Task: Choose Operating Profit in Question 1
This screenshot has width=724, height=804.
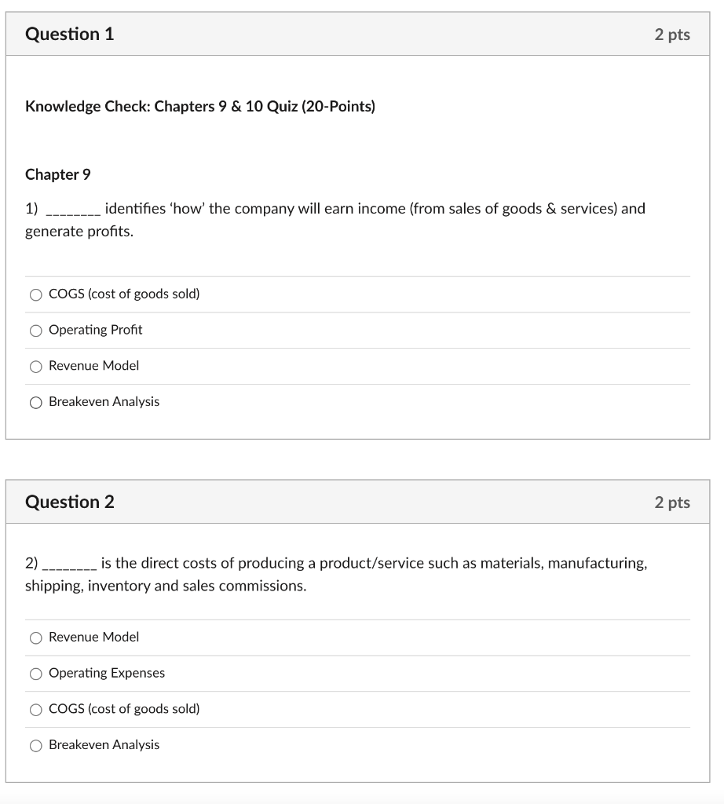Action: click(x=35, y=331)
